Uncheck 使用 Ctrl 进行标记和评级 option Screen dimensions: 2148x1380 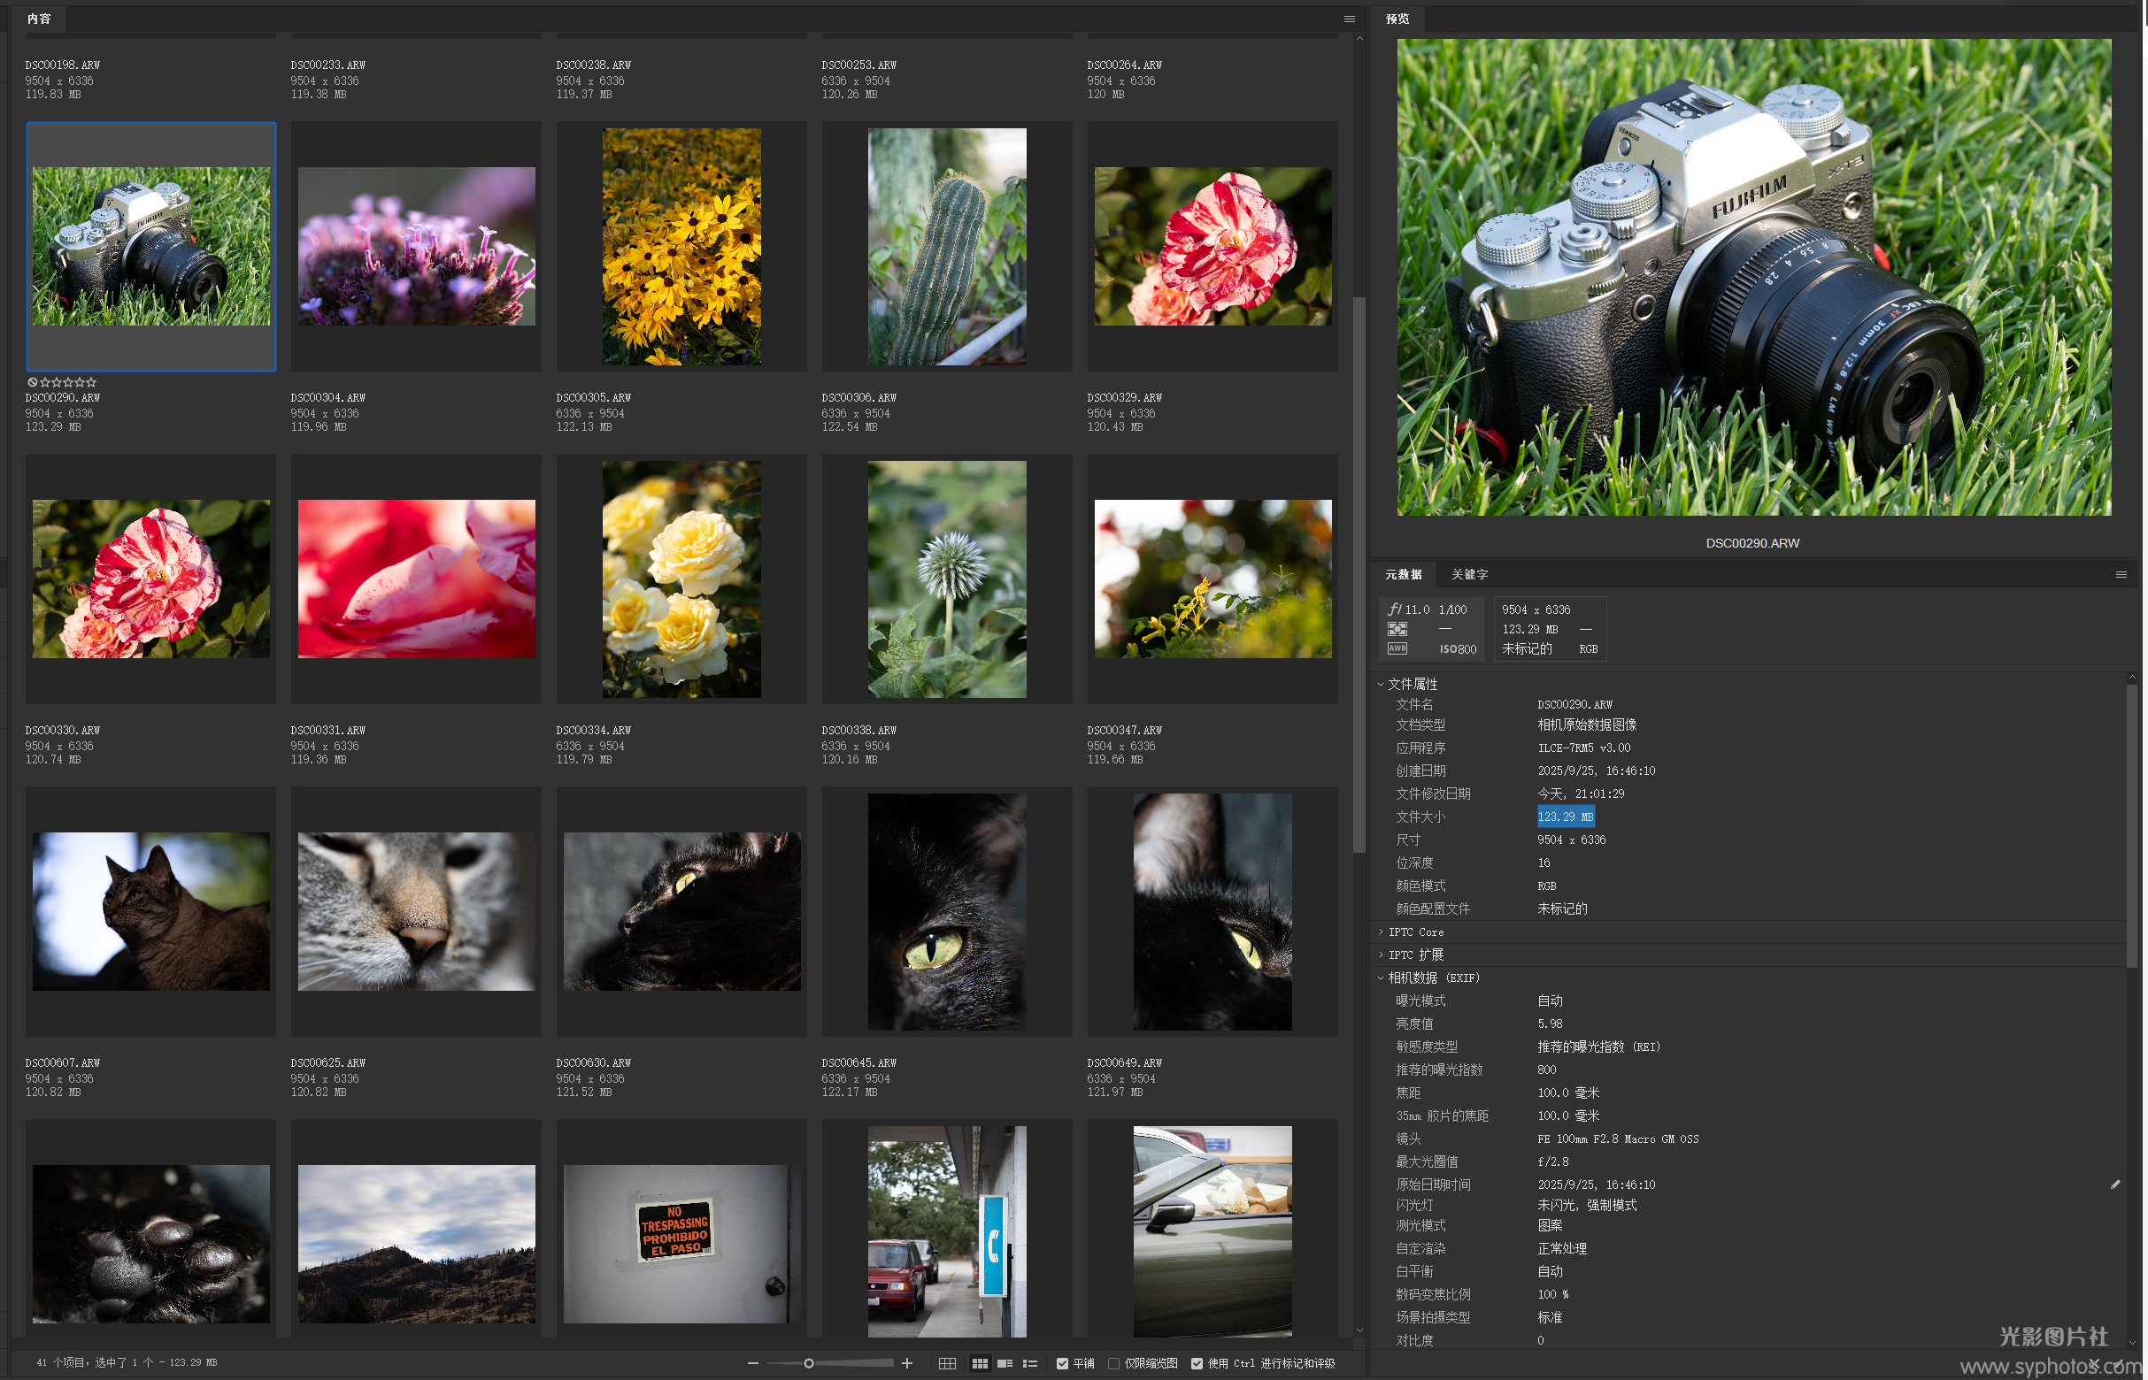(1197, 1363)
